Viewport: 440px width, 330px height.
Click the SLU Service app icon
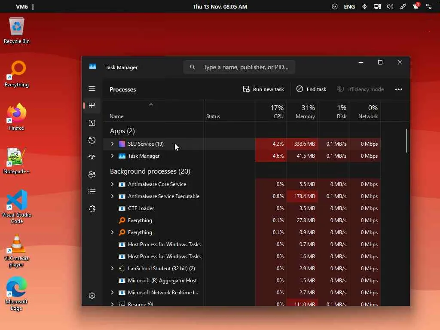(122, 144)
